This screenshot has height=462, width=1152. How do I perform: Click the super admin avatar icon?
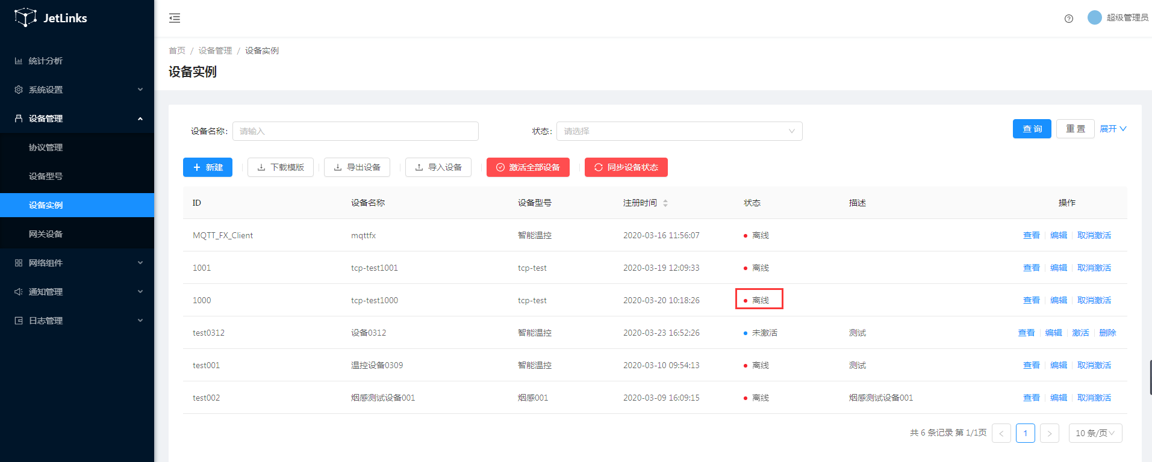click(x=1094, y=17)
